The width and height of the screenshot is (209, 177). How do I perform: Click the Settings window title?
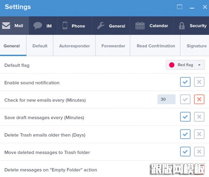click(18, 7)
